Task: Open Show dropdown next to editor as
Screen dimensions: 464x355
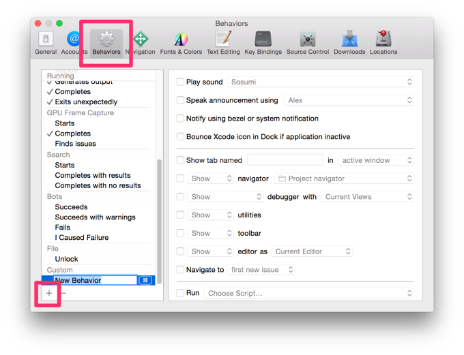Action: [210, 251]
